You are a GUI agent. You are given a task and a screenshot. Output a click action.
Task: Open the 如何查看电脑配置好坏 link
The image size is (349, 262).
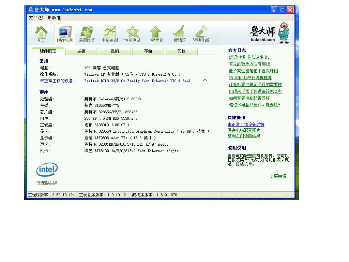pos(249,98)
